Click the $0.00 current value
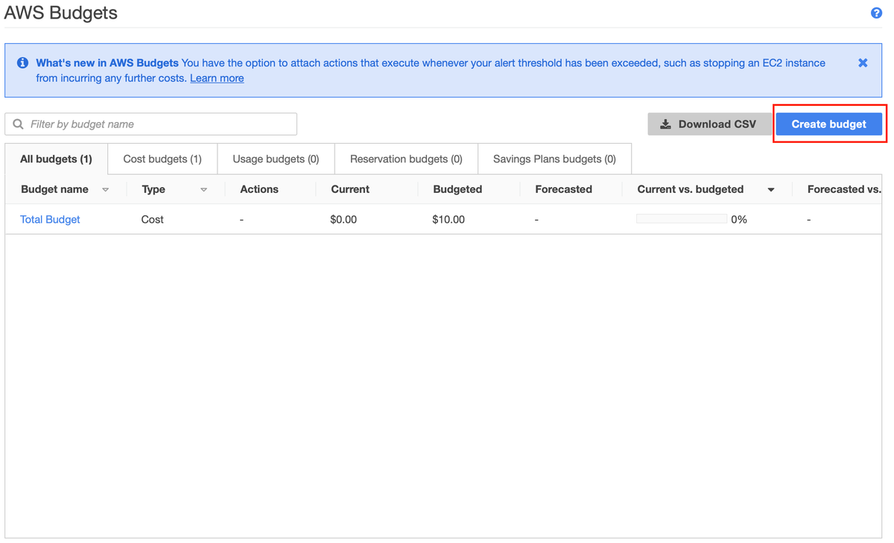 click(343, 220)
